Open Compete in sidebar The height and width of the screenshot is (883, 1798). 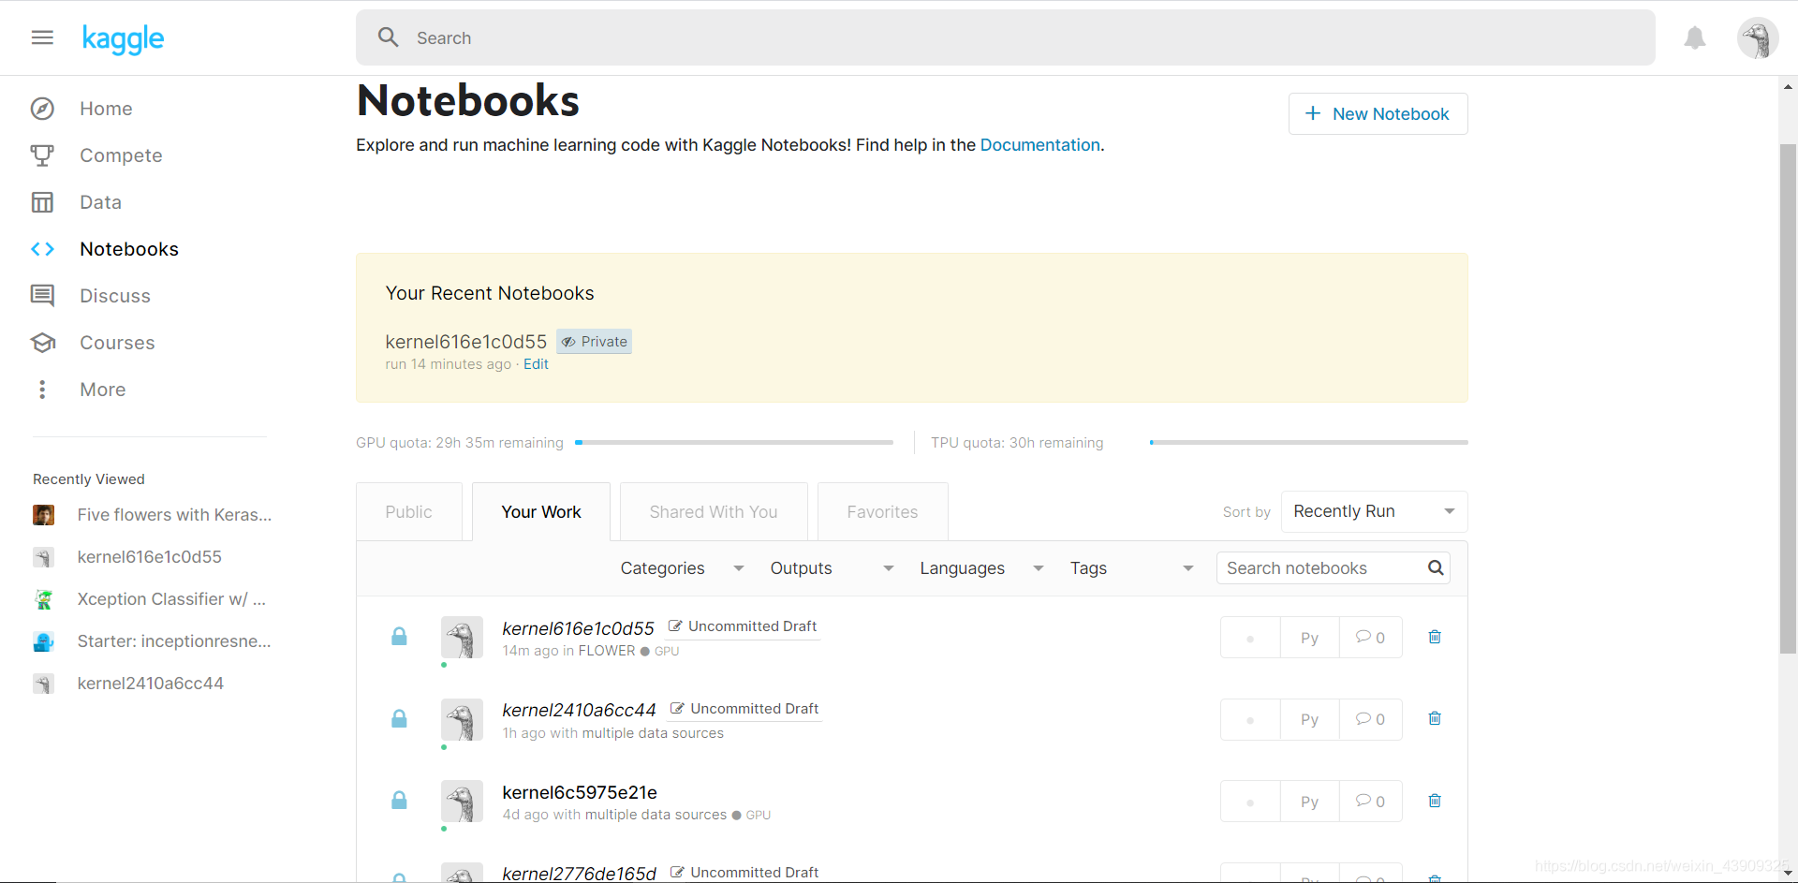coord(121,155)
